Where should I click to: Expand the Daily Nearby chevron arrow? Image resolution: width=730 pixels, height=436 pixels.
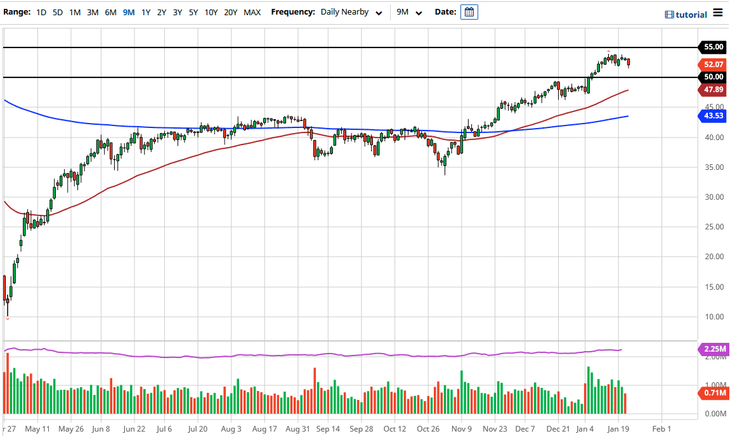click(x=379, y=13)
